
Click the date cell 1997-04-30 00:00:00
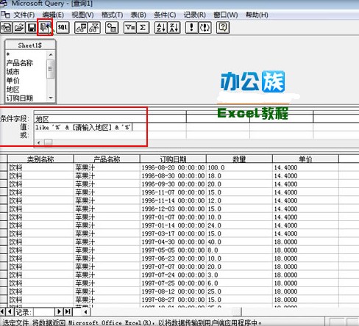point(173,242)
